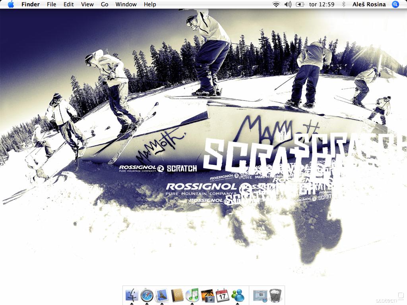407x305 pixels.
Task: Open the Mail app in Dock
Action: point(162,295)
